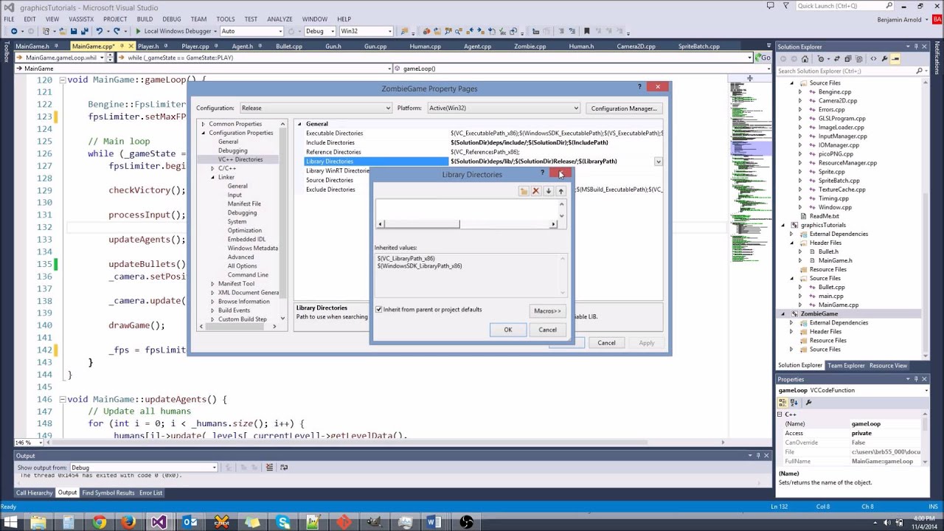This screenshot has width=944, height=531.
Task: Add new line folder icon in Library Directories
Action: tap(524, 191)
